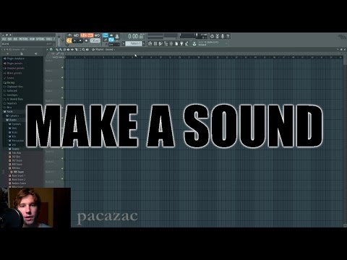Expand the Backup folder
Viewport: 347px width, 260px height.
(9, 82)
